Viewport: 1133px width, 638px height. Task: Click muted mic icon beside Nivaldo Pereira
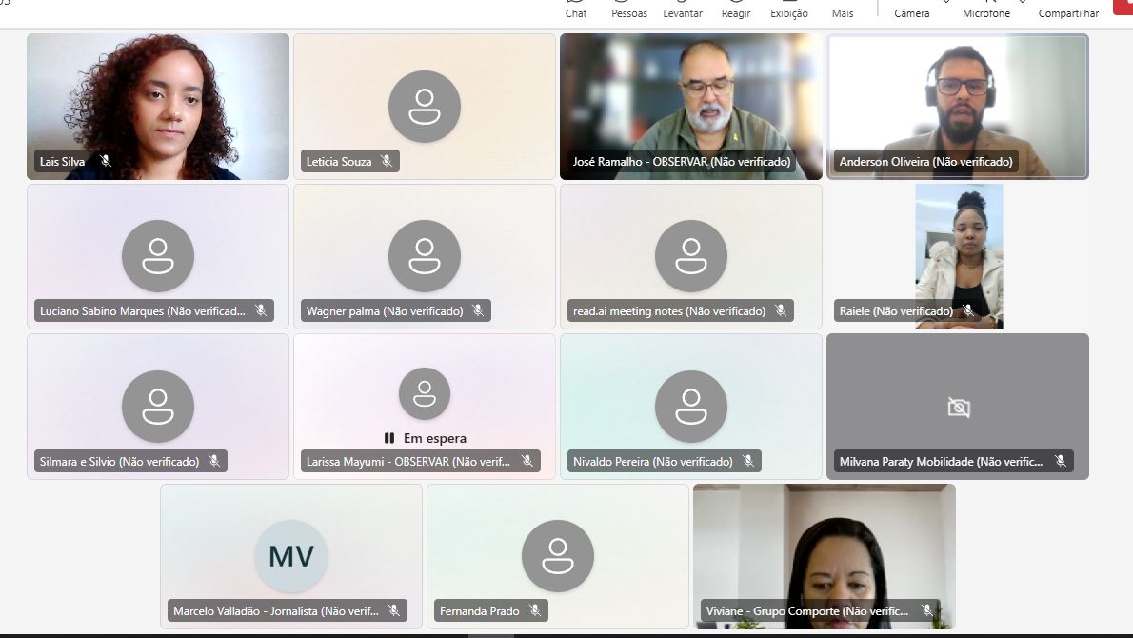coord(747,461)
